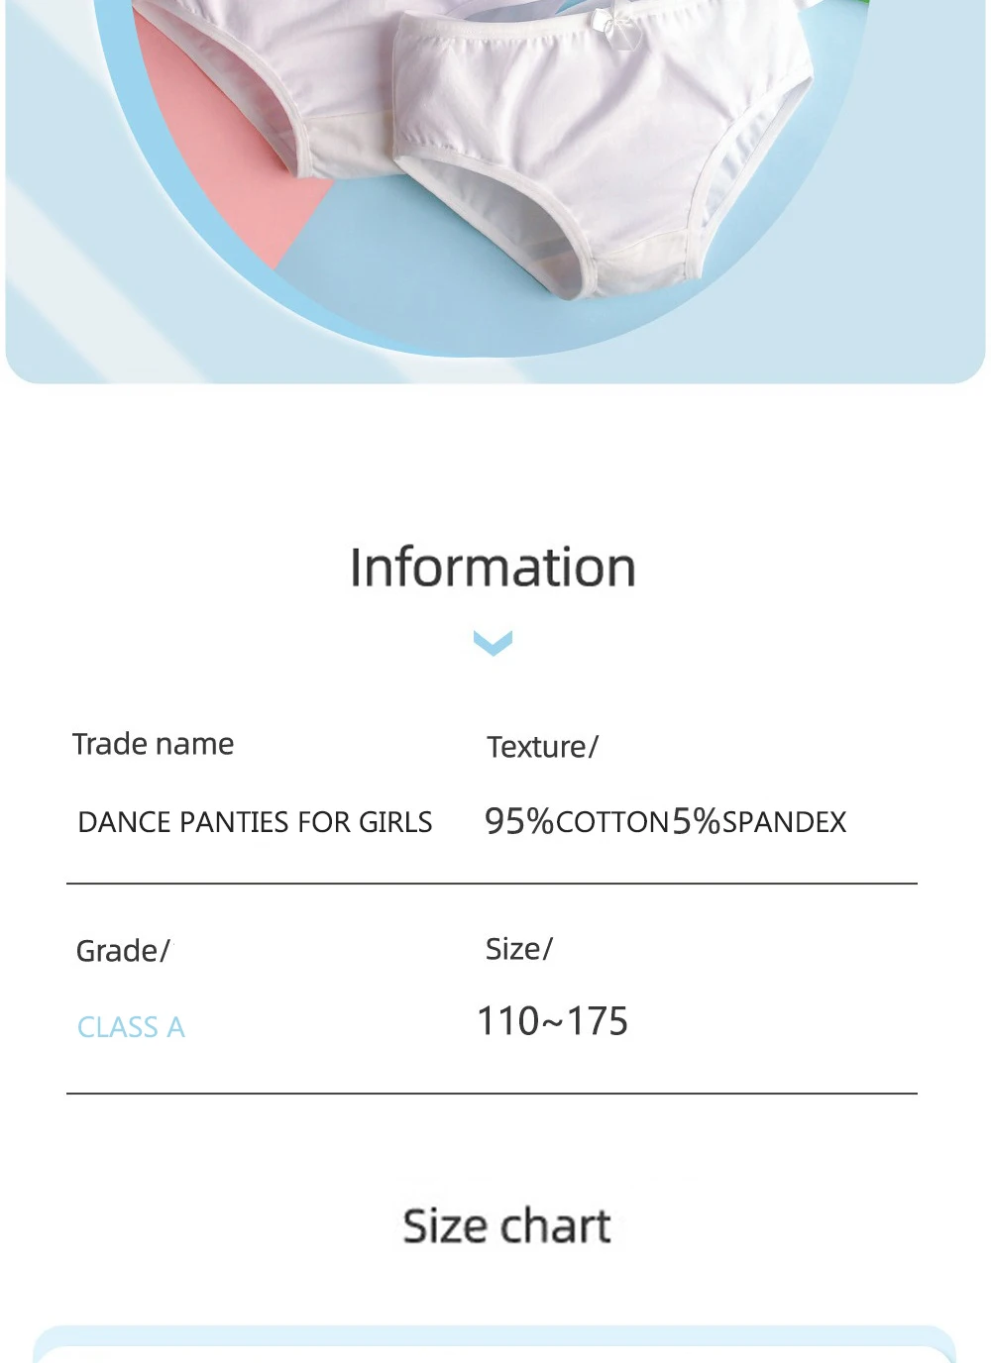Click the 110~175 size range

[552, 1021]
